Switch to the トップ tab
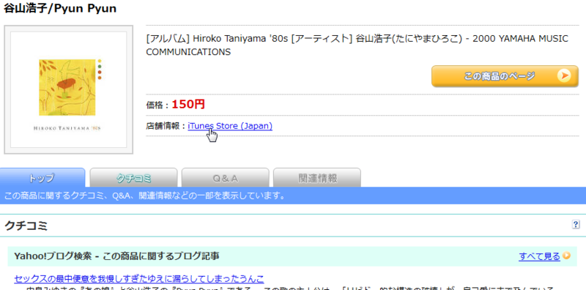Viewport: 586px width, 290px height. pos(42,178)
